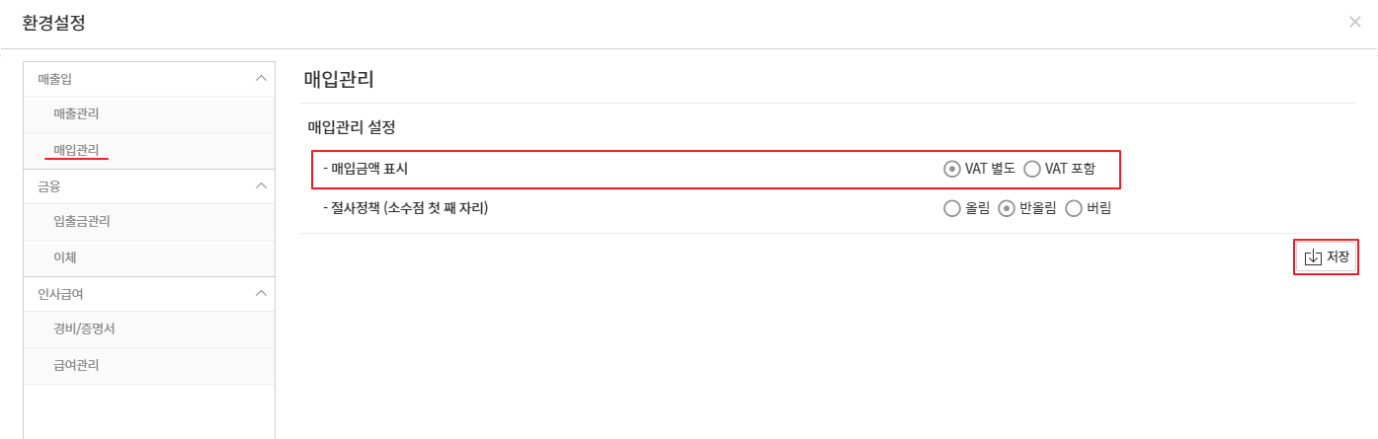The width and height of the screenshot is (1378, 439).
Task: Go to 이체 settings
Action: 65,257
